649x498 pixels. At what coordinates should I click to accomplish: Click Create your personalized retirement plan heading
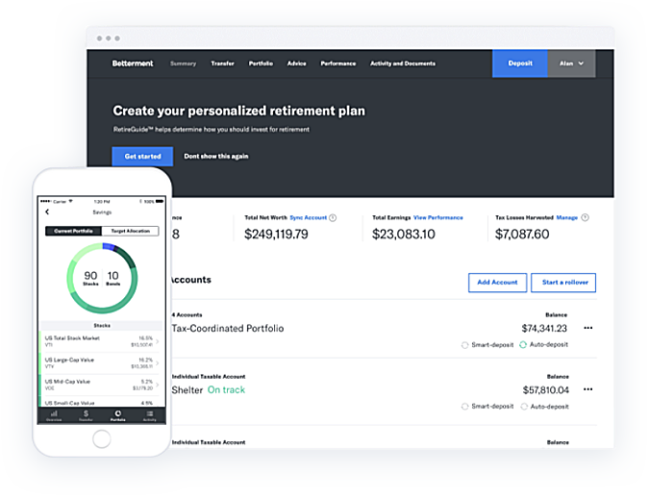coord(238,111)
